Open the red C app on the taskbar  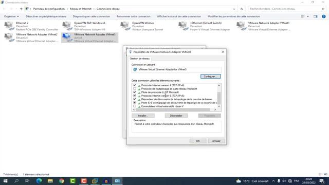[84, 181]
